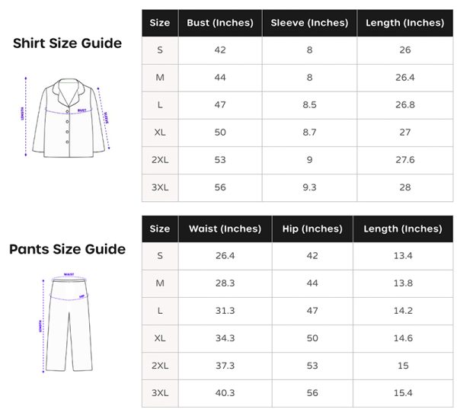Click the shirt length value 27.6
457x419 pixels.
pos(404,160)
